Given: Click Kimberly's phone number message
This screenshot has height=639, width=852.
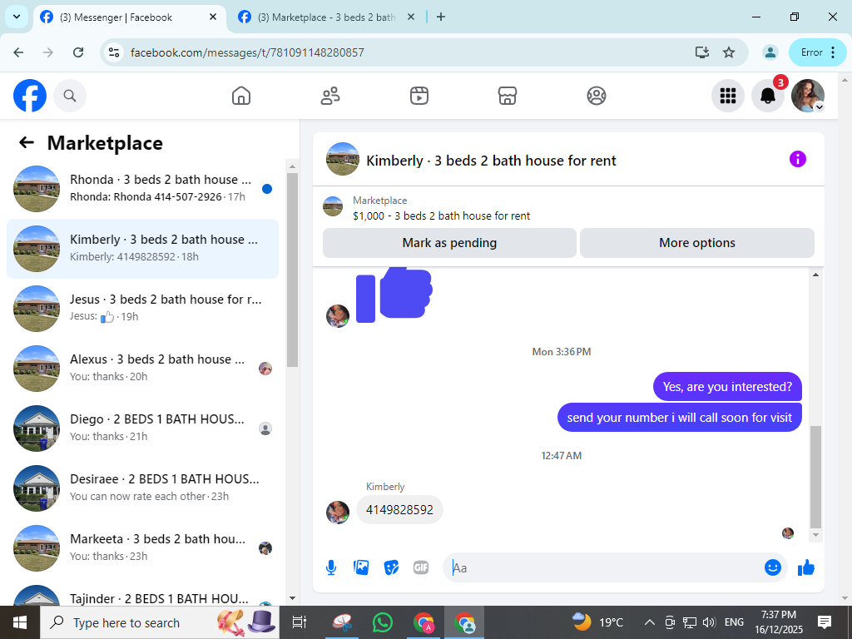Looking at the screenshot, I should [x=399, y=510].
